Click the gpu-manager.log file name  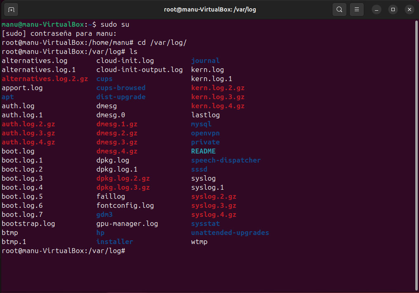[x=127, y=224]
